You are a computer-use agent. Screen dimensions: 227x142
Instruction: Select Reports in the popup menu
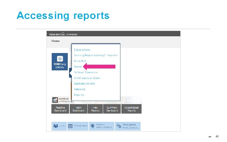click(78, 67)
